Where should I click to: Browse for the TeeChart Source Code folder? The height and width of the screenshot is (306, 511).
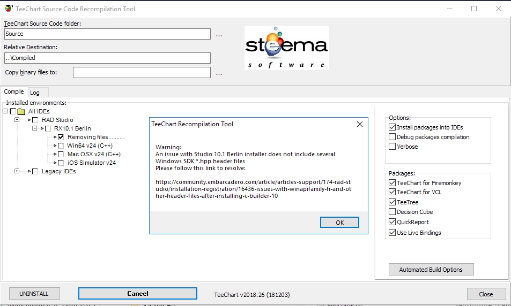219,34
